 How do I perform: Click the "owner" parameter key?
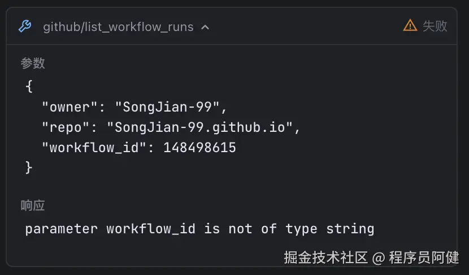tap(66, 107)
